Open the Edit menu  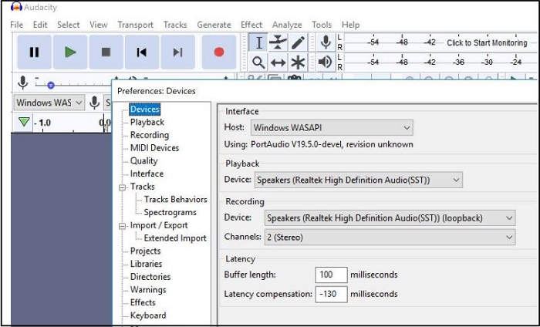tap(40, 25)
